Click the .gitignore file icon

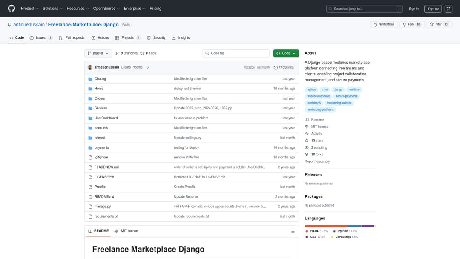point(90,158)
